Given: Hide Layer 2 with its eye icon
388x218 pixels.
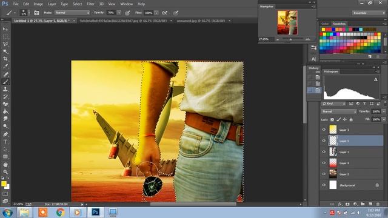Looking at the screenshot, I should pos(324,174).
